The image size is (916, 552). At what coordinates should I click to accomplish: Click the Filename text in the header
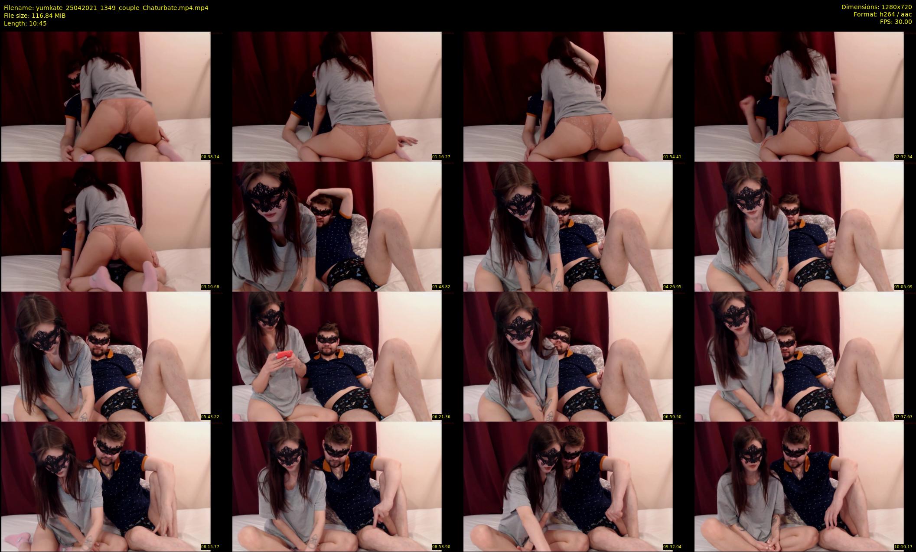click(x=106, y=8)
